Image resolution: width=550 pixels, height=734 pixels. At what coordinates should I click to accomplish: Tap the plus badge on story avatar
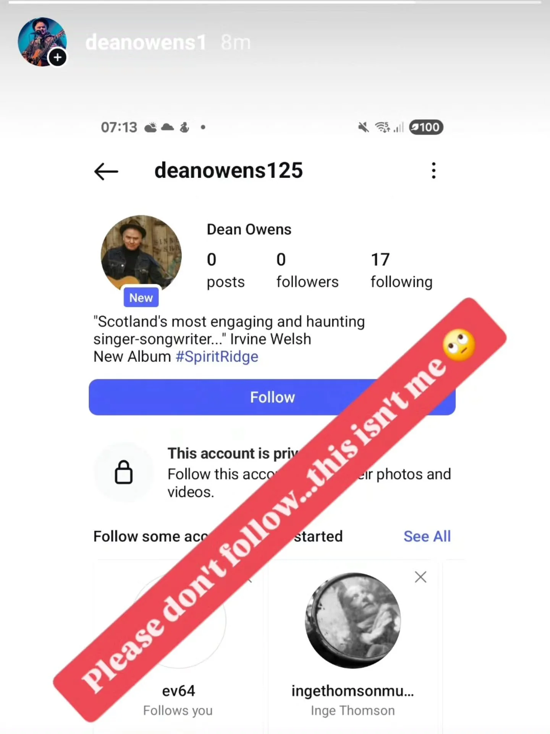click(58, 58)
